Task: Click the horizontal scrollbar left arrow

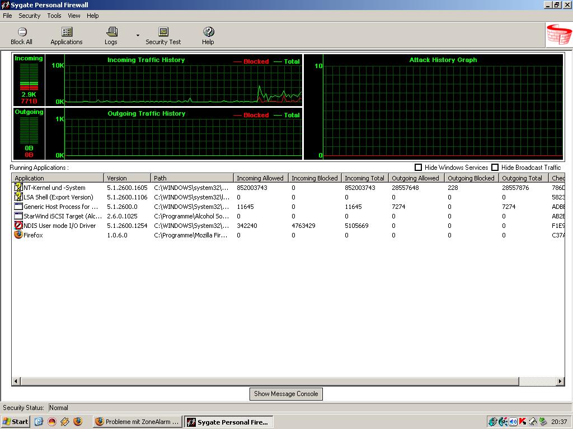Action: [16, 381]
